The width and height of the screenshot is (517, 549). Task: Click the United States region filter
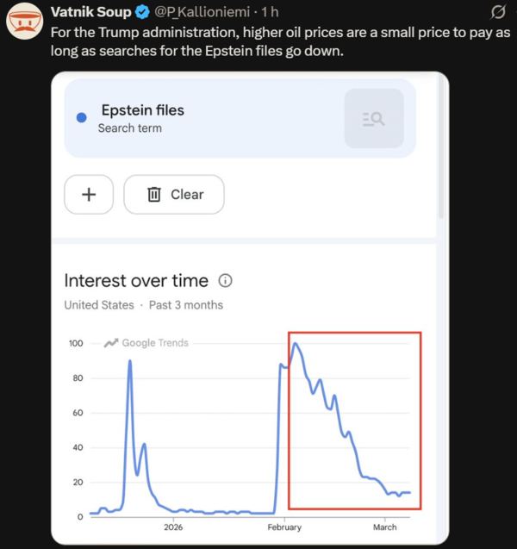(x=99, y=305)
